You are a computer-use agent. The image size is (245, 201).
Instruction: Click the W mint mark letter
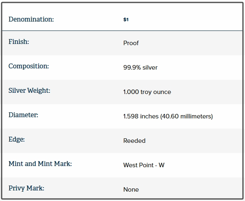tap(162, 165)
